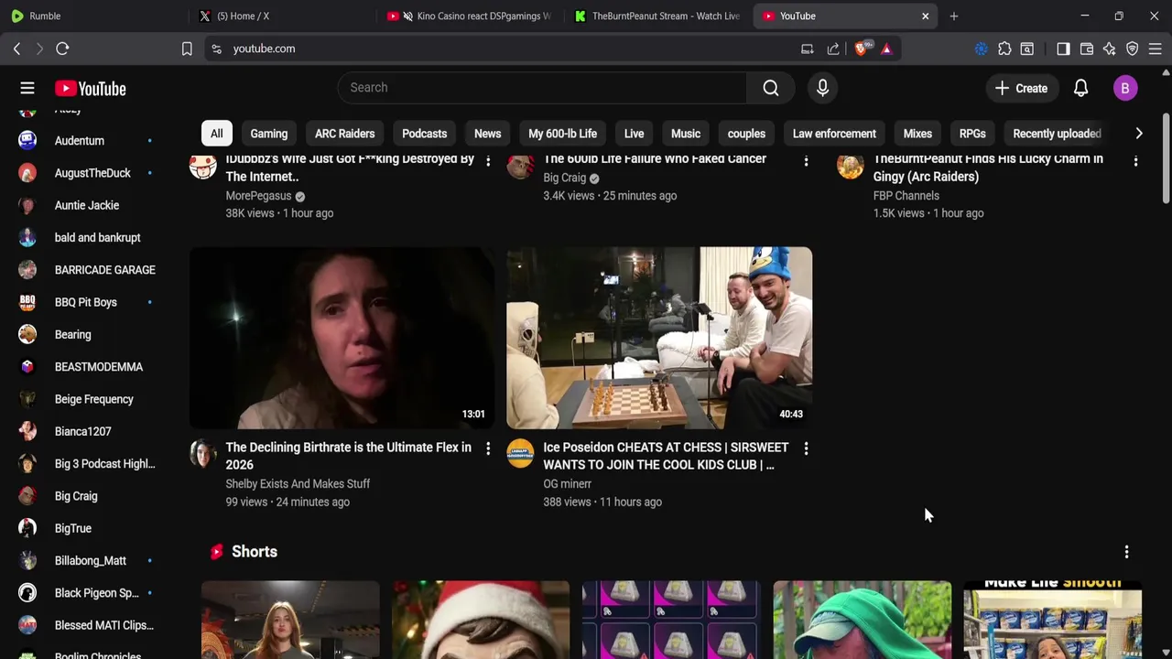The height and width of the screenshot is (659, 1172).
Task: Play the Ice Poseidon chess thumbnail
Action: point(659,338)
